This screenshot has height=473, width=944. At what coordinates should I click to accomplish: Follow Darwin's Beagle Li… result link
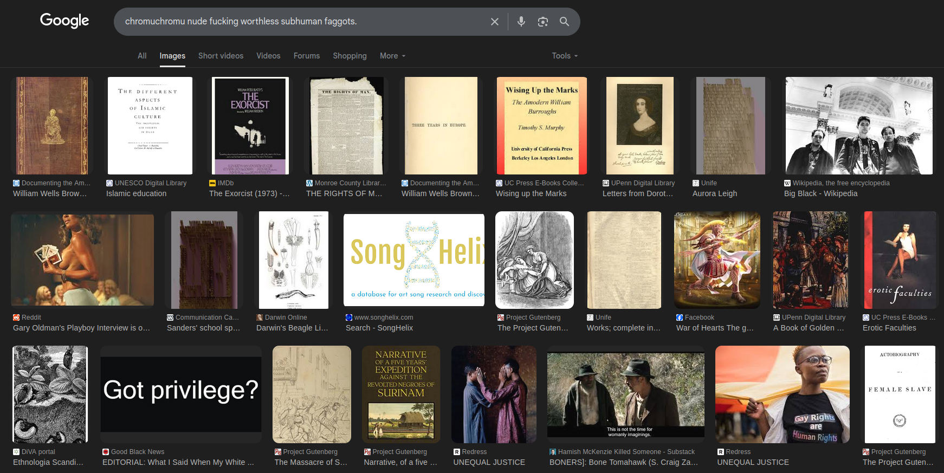click(292, 328)
